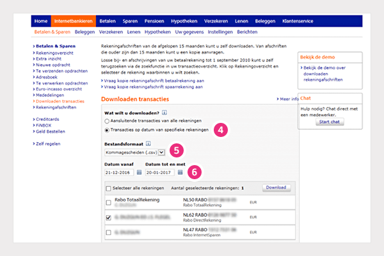The height and width of the screenshot is (256, 384).
Task: Open info icon beside 'Wat wilt u downloaden?'
Action: [164, 113]
